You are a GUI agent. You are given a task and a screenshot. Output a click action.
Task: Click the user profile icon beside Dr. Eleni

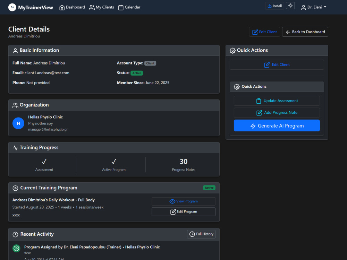303,8
